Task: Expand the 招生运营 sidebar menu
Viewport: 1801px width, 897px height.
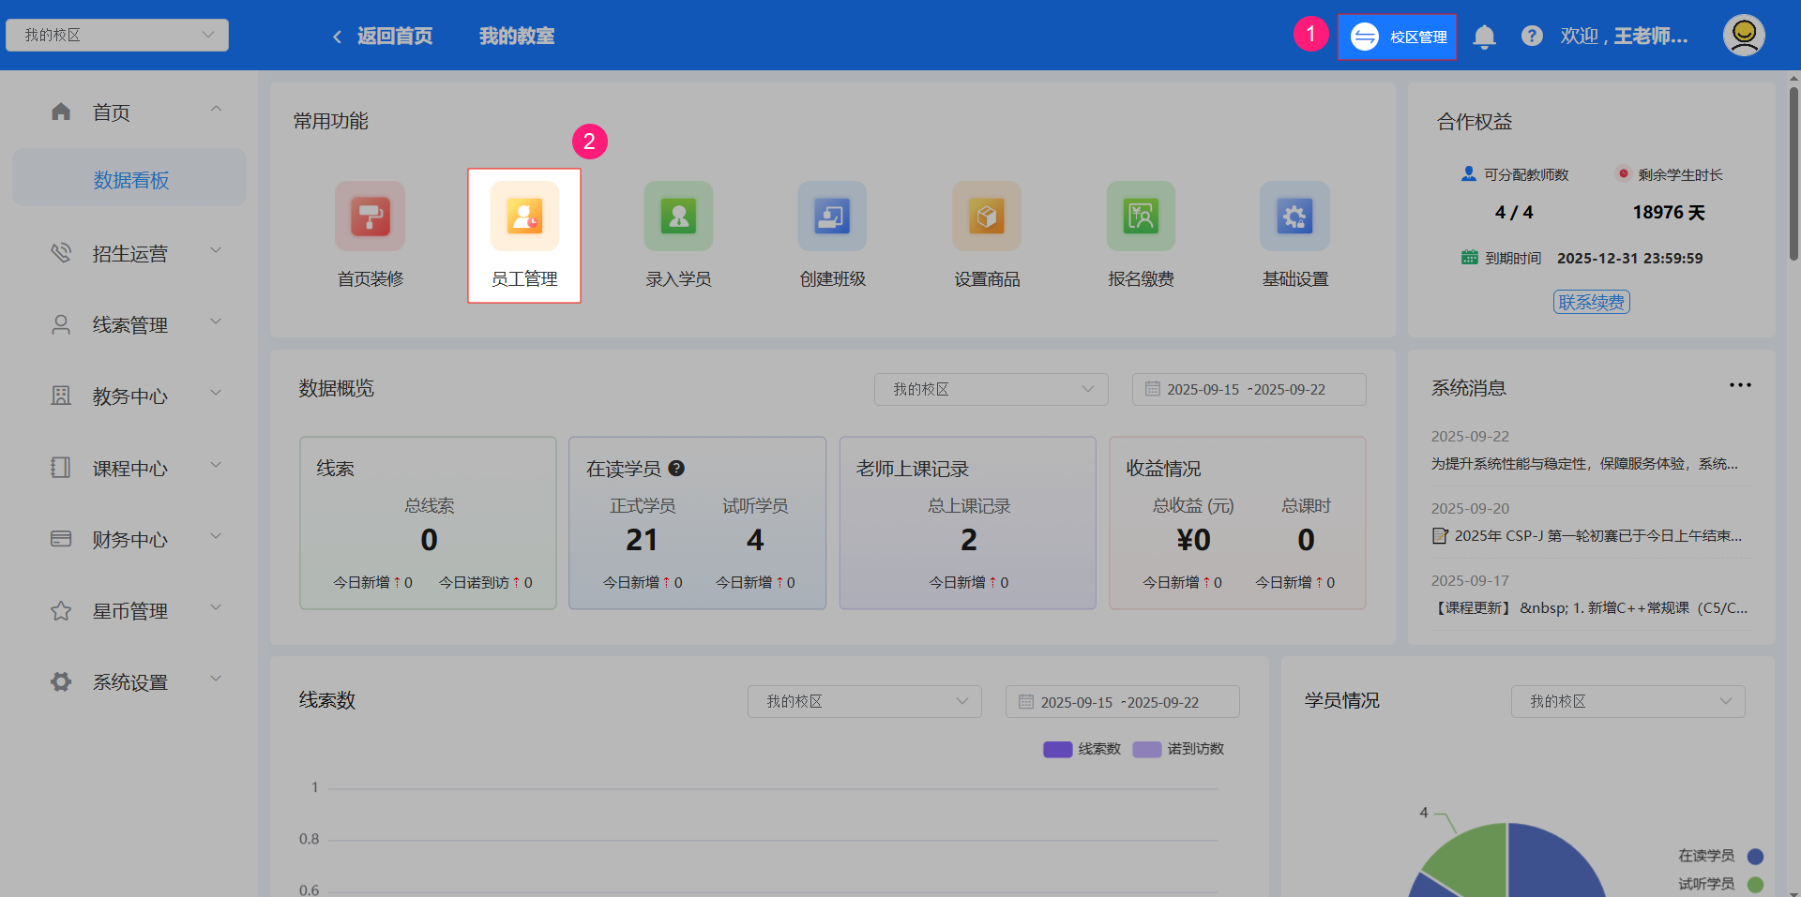Action: [130, 253]
